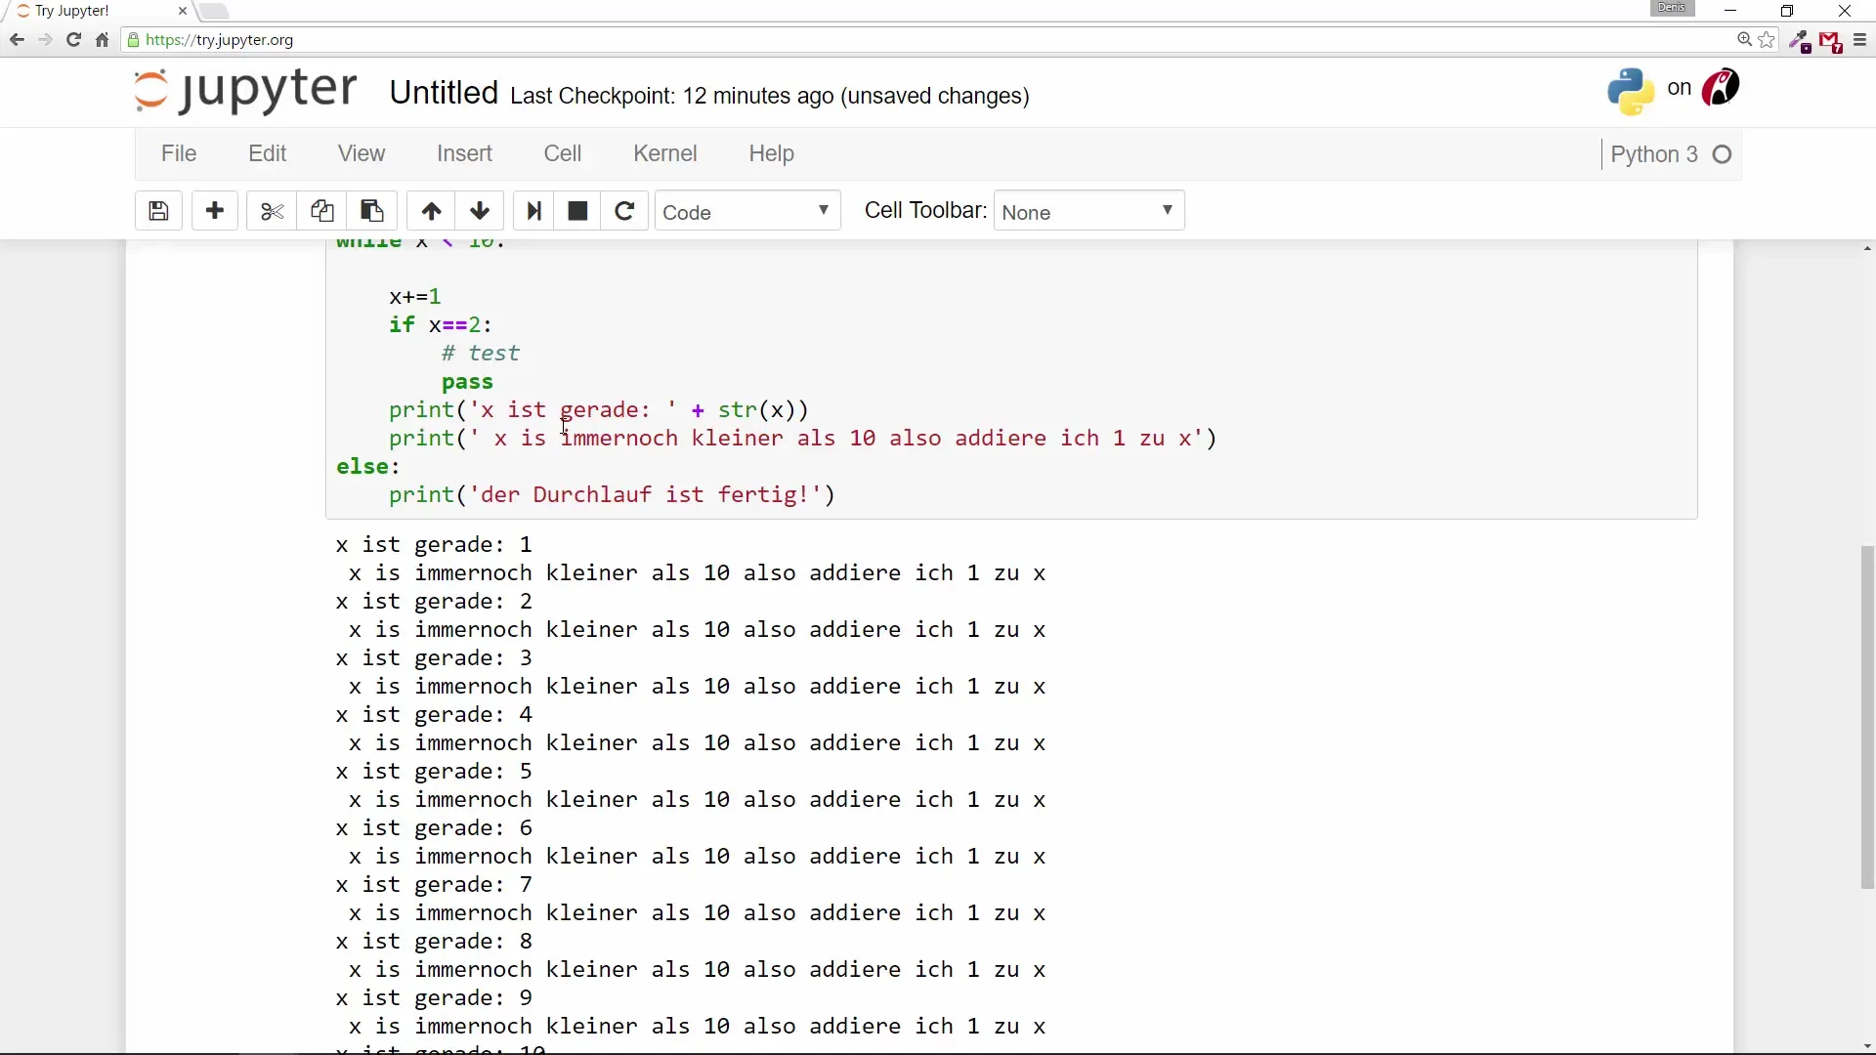The image size is (1876, 1055).
Task: Open the Kernel menu
Action: 665,154
